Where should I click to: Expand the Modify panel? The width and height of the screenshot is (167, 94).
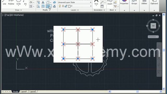point(46,10)
